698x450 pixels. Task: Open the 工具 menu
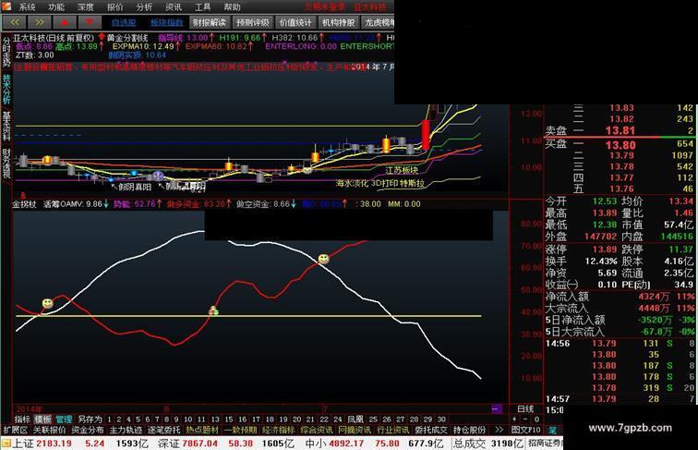click(x=202, y=7)
